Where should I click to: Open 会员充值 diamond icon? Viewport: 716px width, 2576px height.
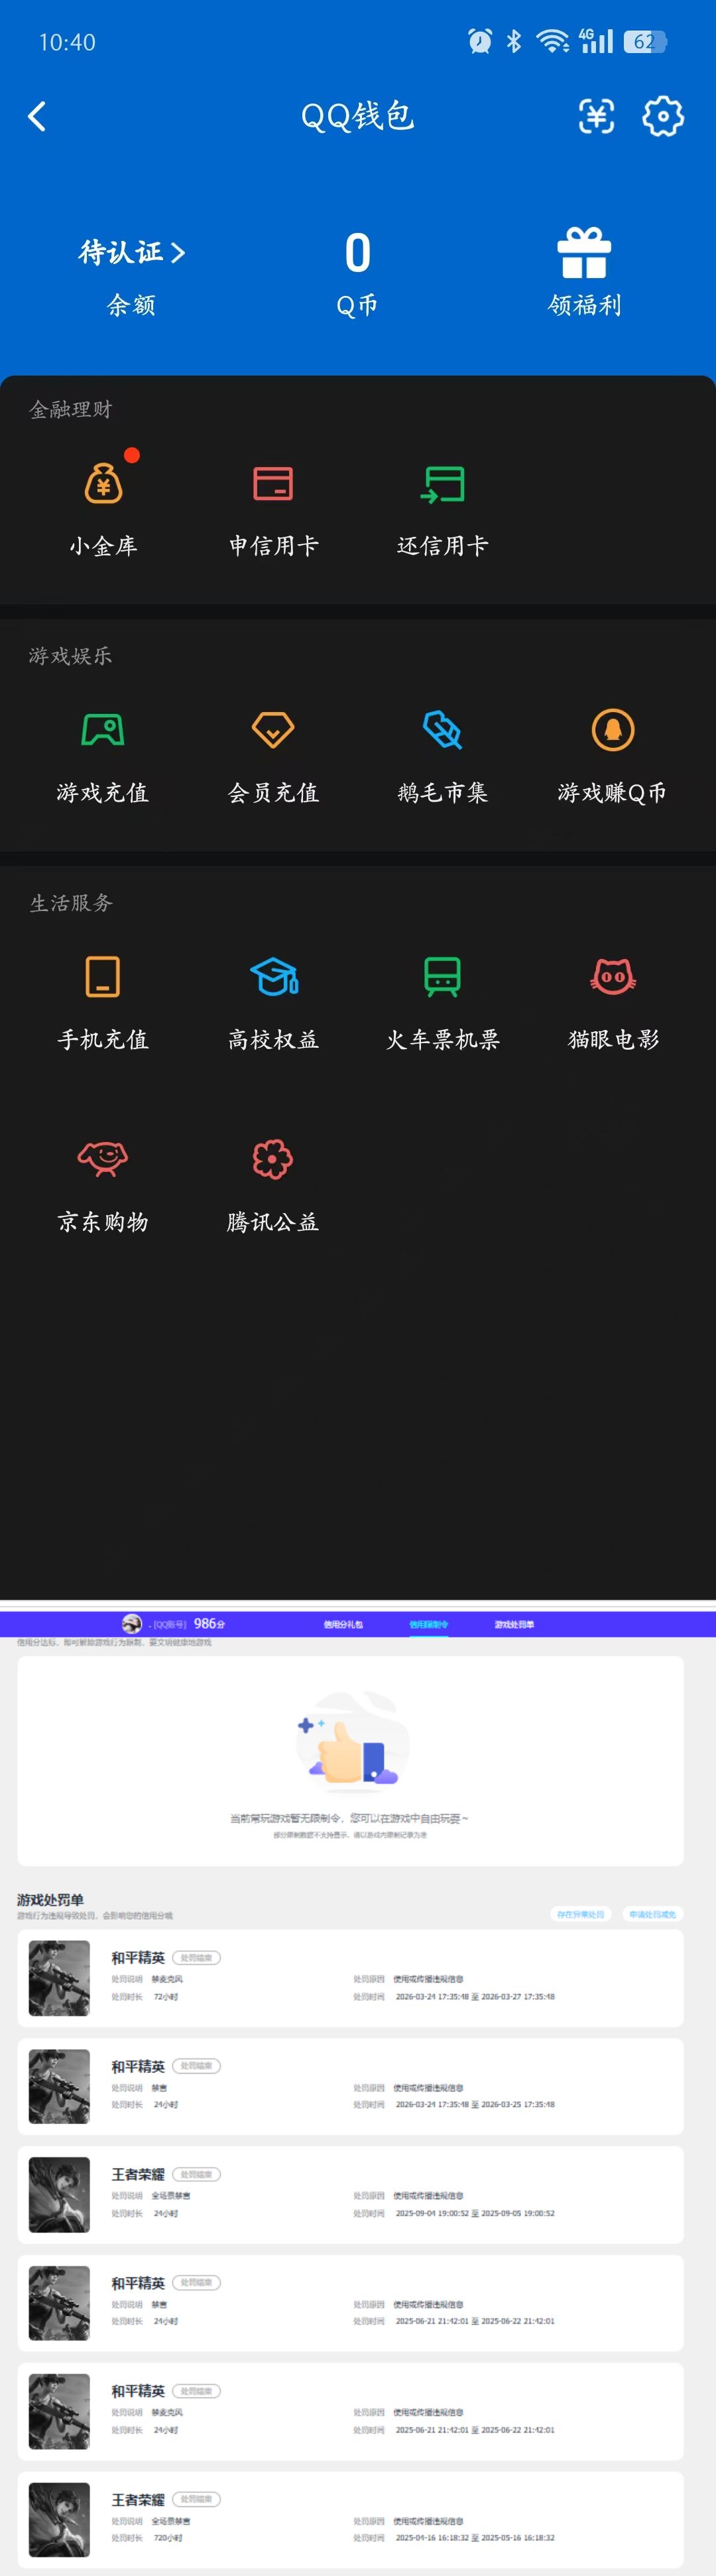click(x=272, y=730)
